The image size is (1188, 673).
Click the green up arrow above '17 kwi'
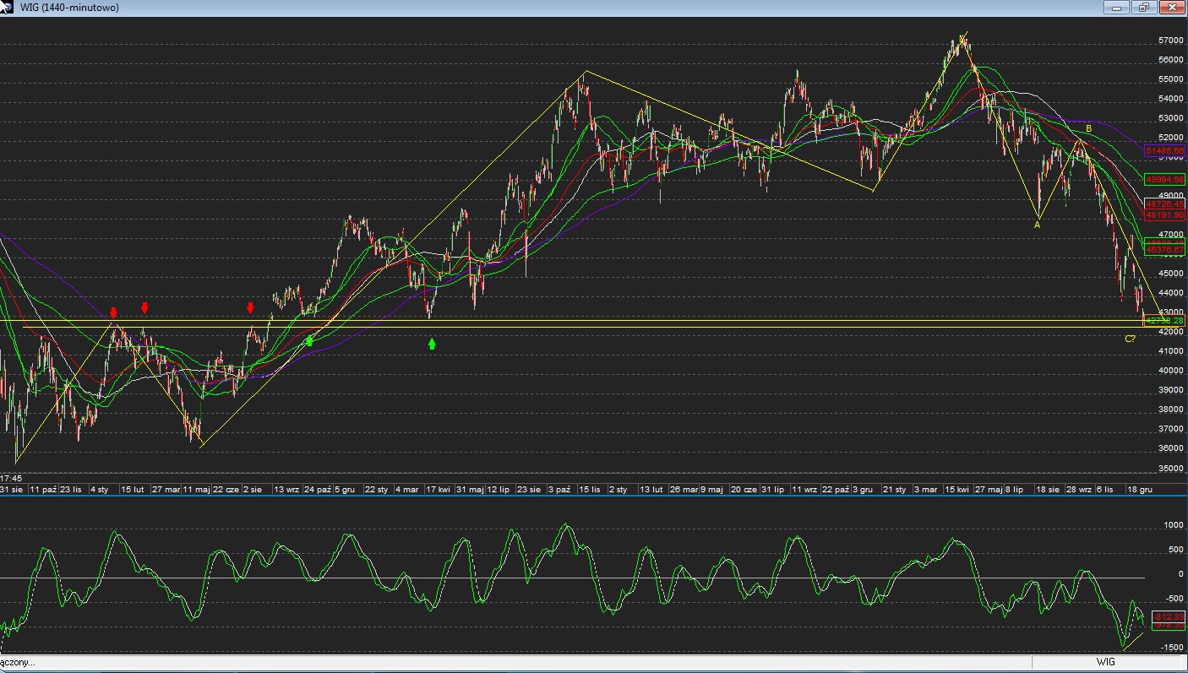(x=432, y=344)
